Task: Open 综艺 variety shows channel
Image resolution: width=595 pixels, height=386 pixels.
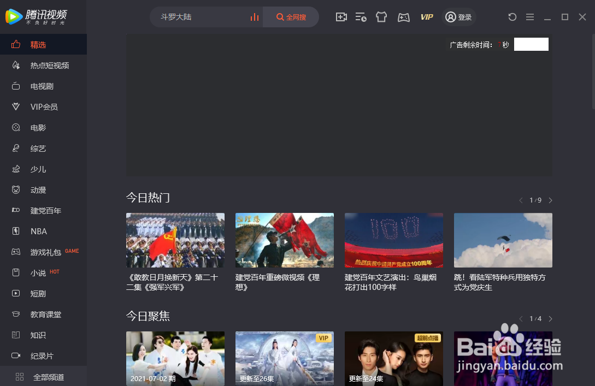Action: coord(43,149)
